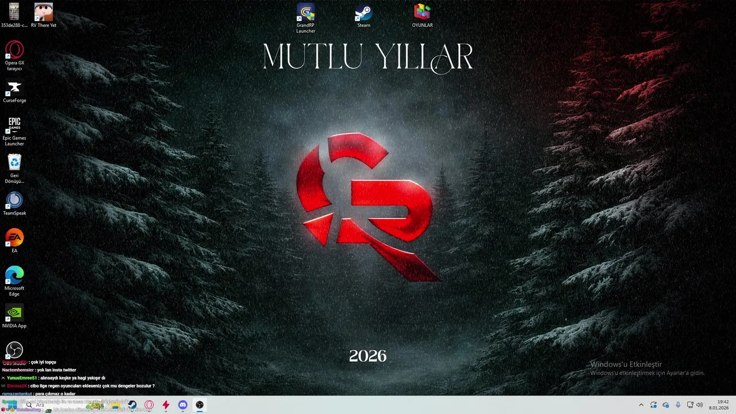Select the Geri Dönüşüm recycle bin icon
The width and height of the screenshot is (736, 414).
point(14,169)
